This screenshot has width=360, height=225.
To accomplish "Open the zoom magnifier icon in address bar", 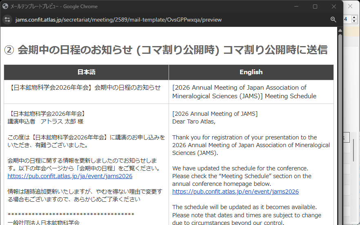I will tap(333, 20).
